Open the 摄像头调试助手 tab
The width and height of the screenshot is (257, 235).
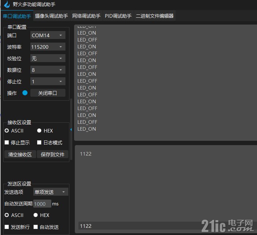51,16
